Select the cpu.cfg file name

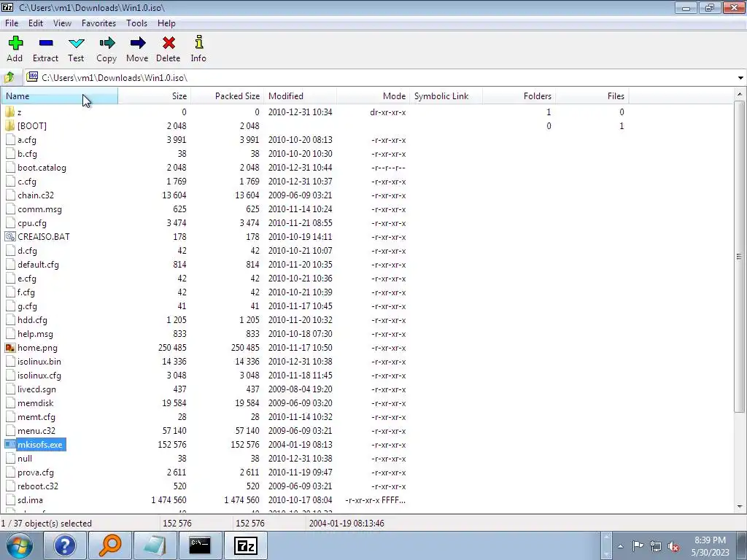point(32,223)
